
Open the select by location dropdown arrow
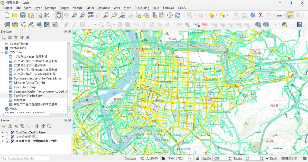pos(227,15)
